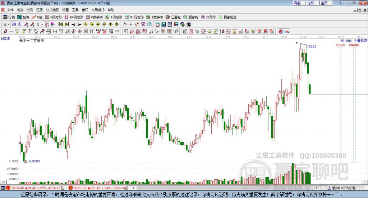Open the T四方形 tool
Image resolution: width=368 pixels, height=198 pixels.
114,17
